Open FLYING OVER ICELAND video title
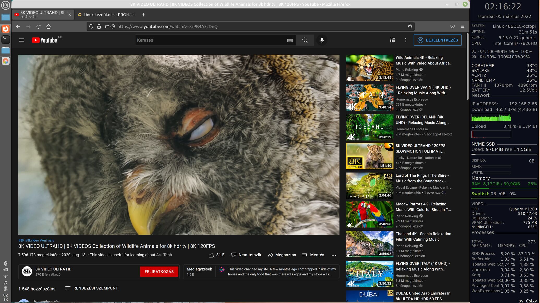The height and width of the screenshot is (303, 540). pos(422,120)
